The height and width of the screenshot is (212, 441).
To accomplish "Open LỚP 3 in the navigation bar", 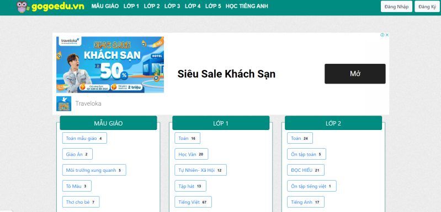I will click(172, 6).
